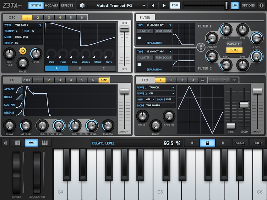Expand Filter 1 TYPE dropdown

(154, 25)
